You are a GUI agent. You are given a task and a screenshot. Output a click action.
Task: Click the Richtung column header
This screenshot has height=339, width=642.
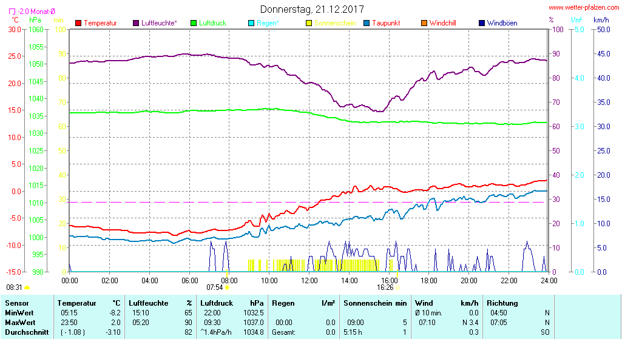tap(502, 303)
